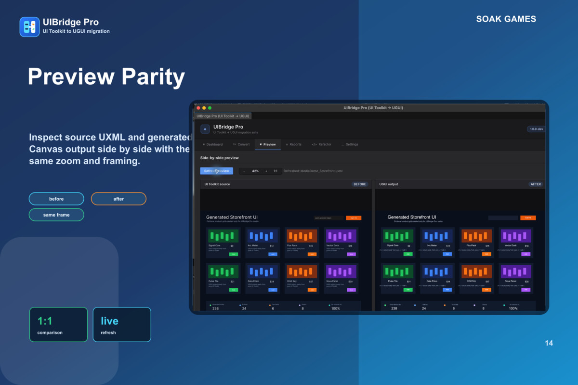This screenshot has height=385, width=578.
Task: Click the Flux Pack orange thumbnail in the source panel
Action: (x=302, y=236)
